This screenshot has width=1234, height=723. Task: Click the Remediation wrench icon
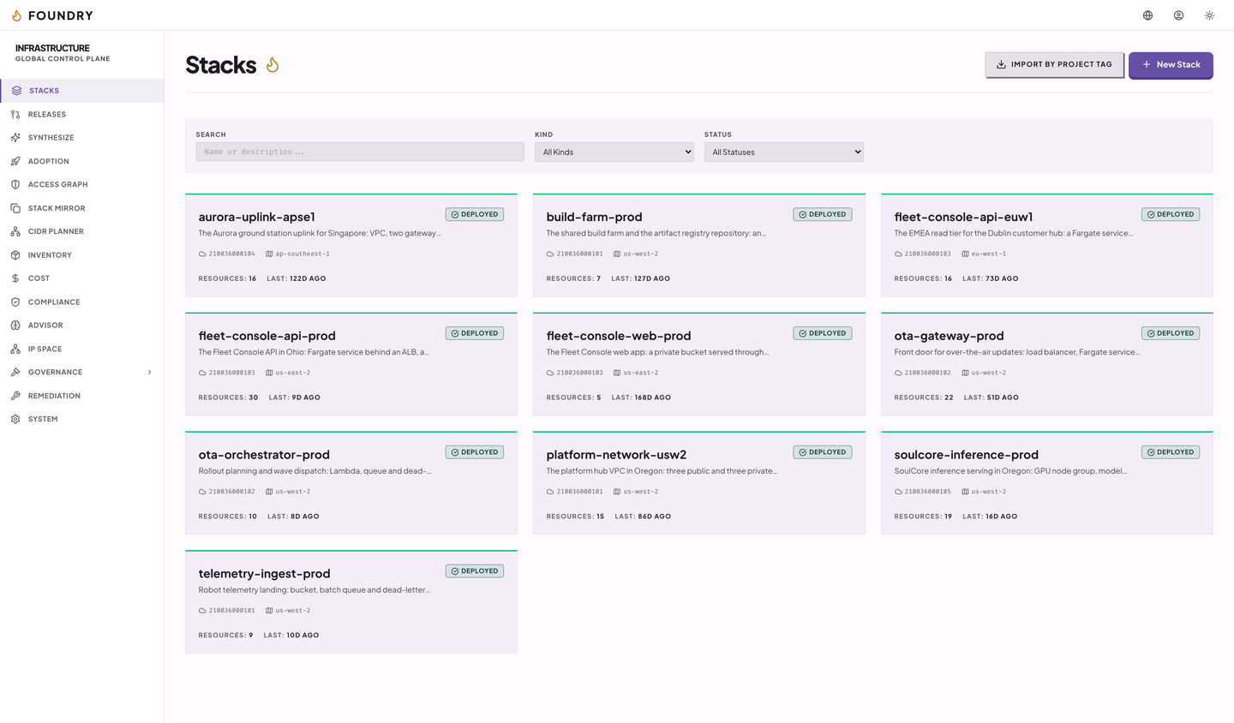click(15, 396)
